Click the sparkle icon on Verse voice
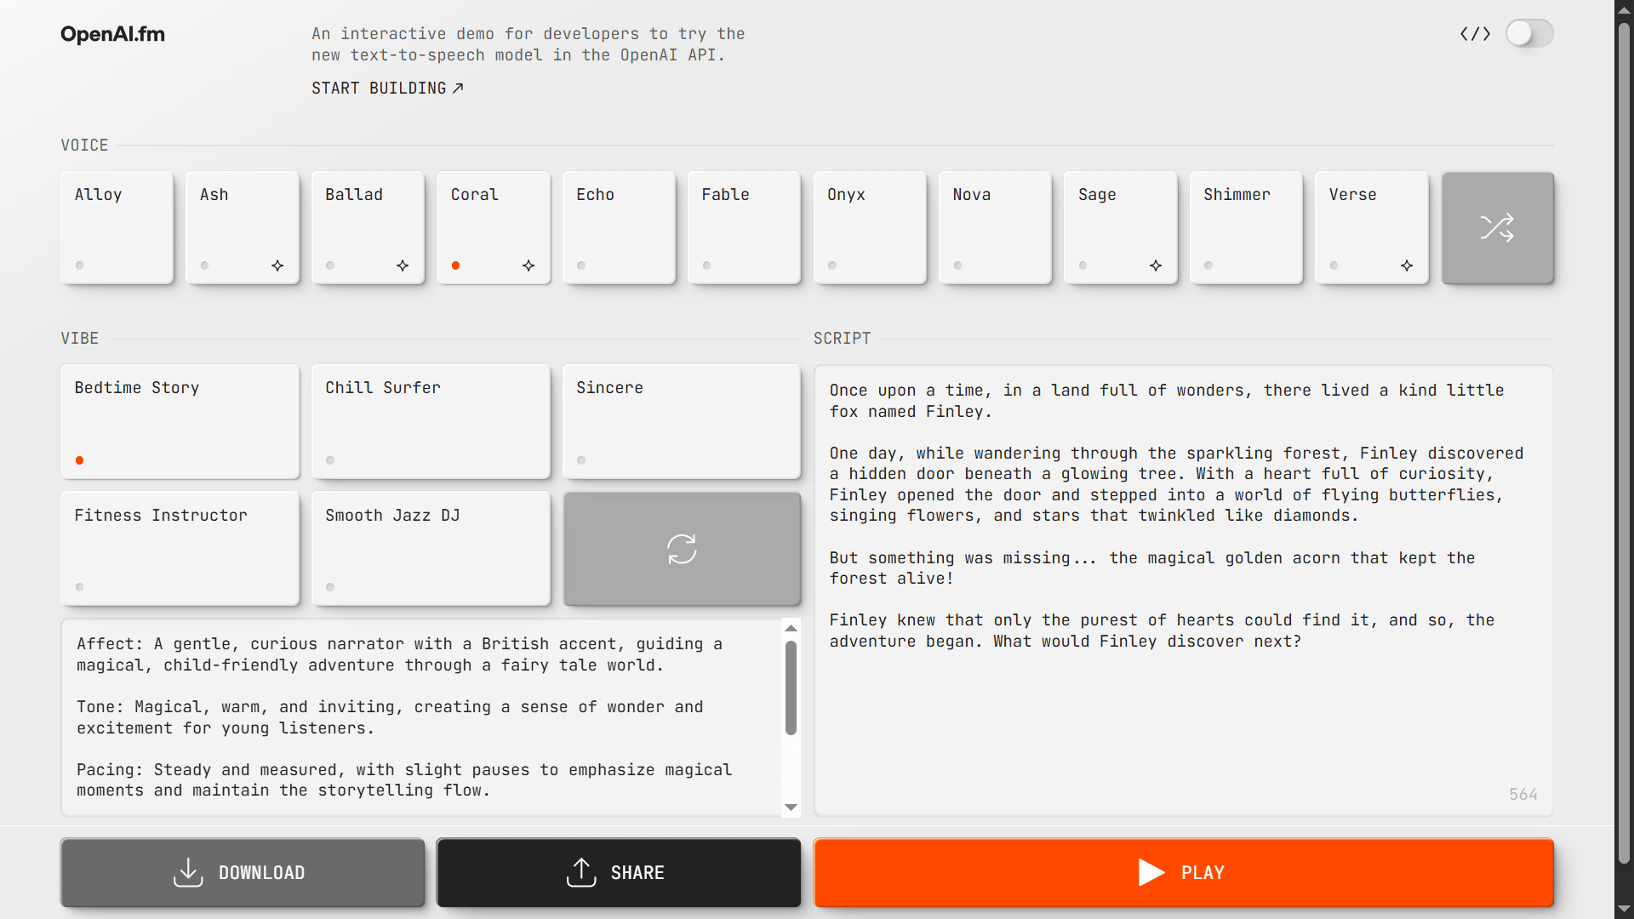 click(1407, 265)
